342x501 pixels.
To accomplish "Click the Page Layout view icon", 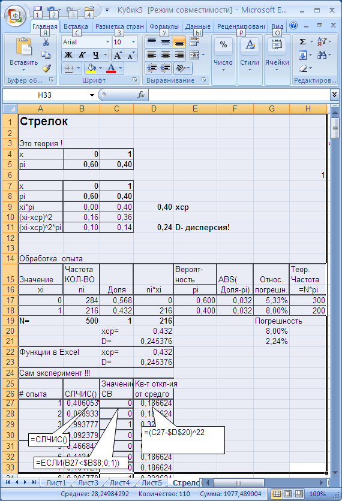I will click(x=287, y=494).
